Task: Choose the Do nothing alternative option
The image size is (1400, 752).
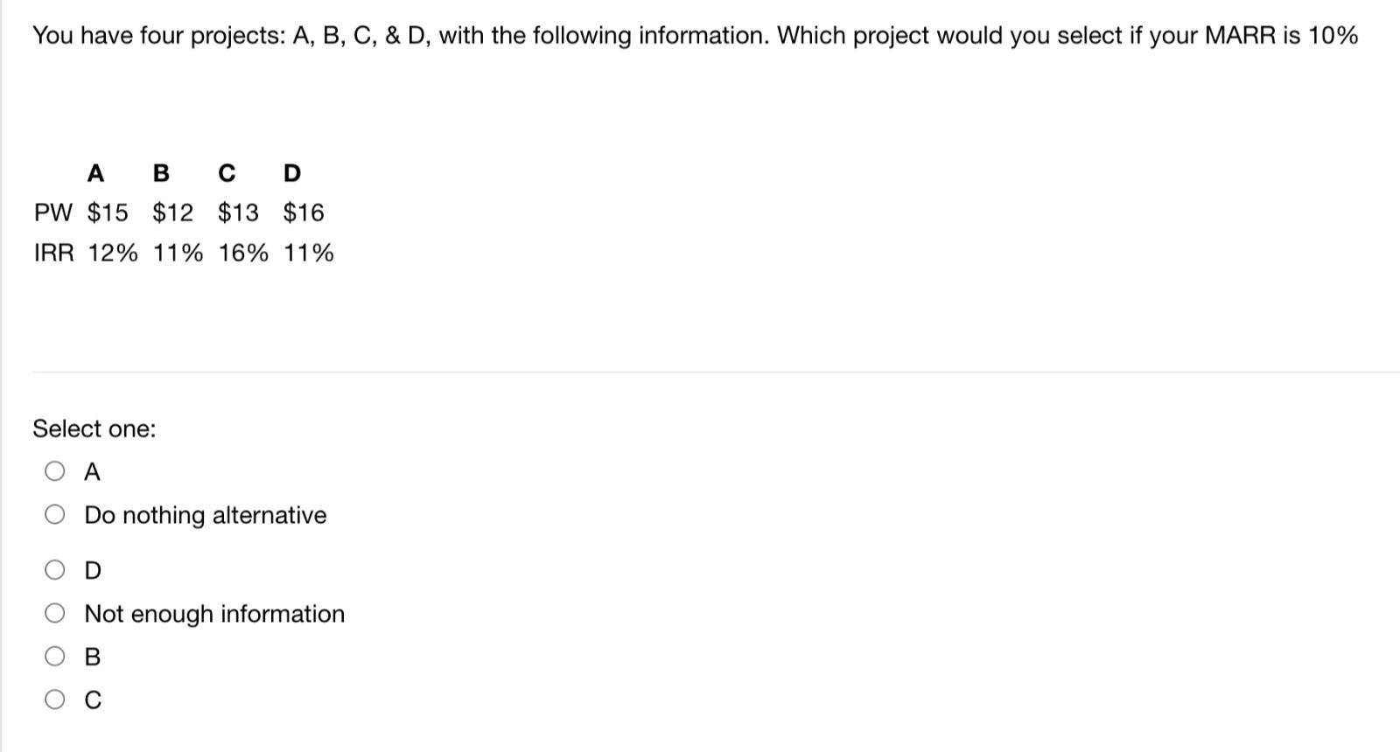Action: pyautogui.click(x=54, y=515)
